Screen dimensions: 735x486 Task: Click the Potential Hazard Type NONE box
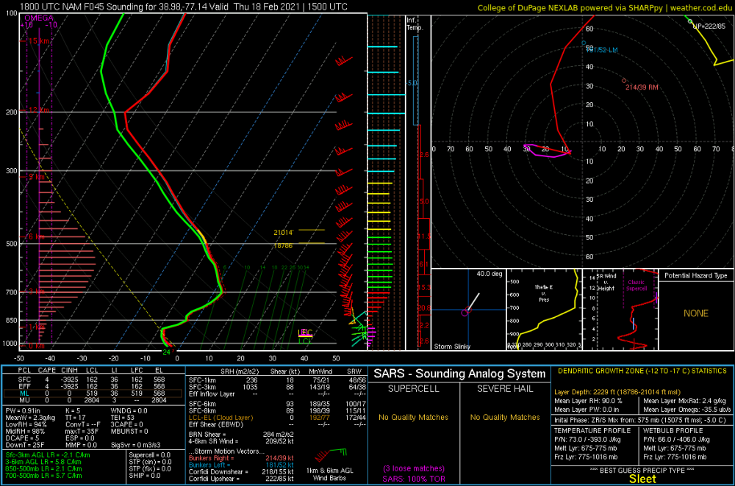696,310
